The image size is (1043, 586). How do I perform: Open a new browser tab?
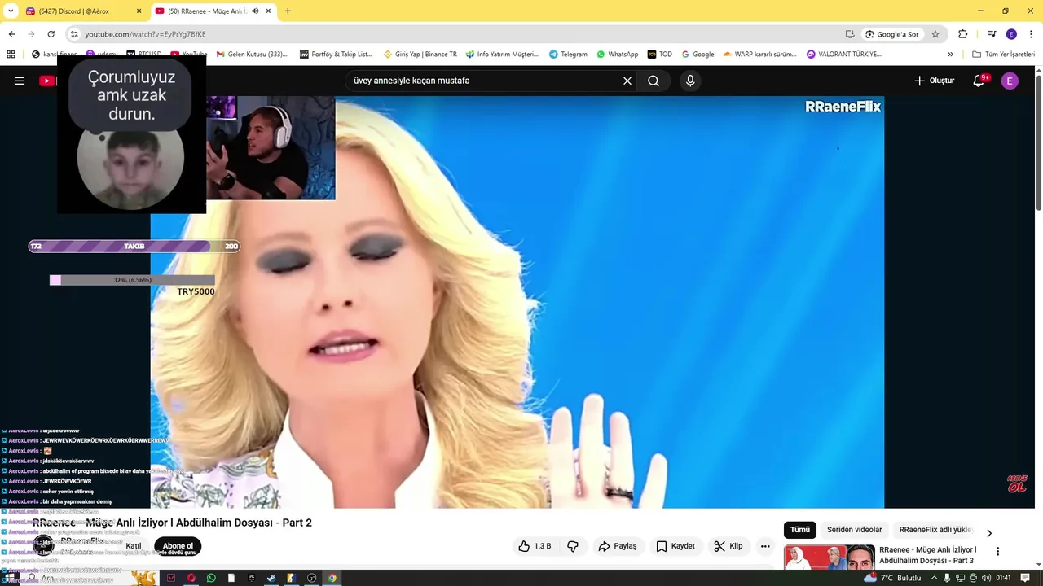click(288, 11)
